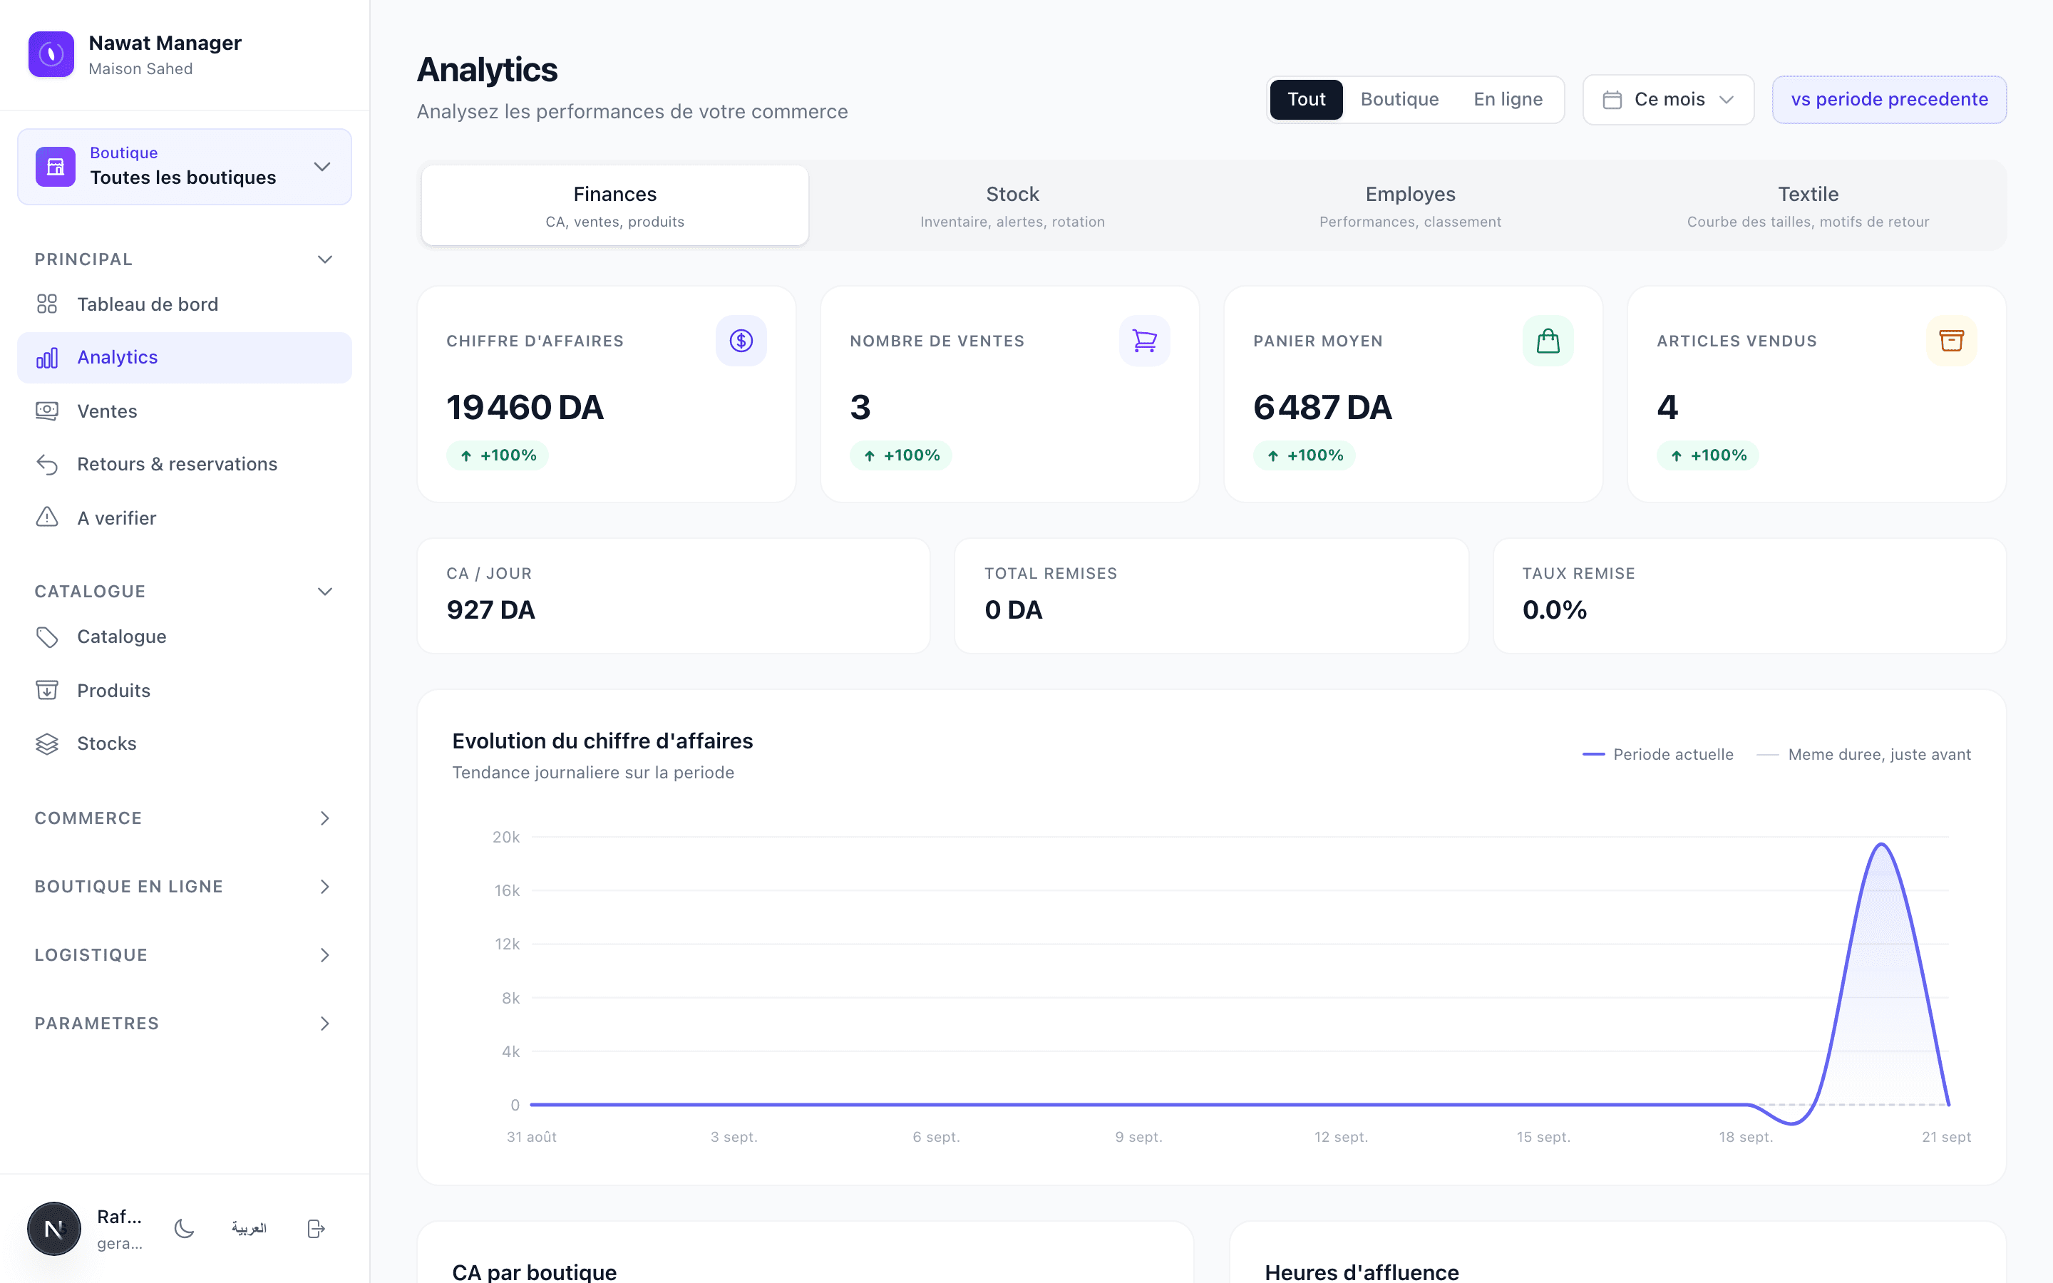Collapse the PRINCIPAL section
The height and width of the screenshot is (1283, 2053).
pyautogui.click(x=184, y=259)
